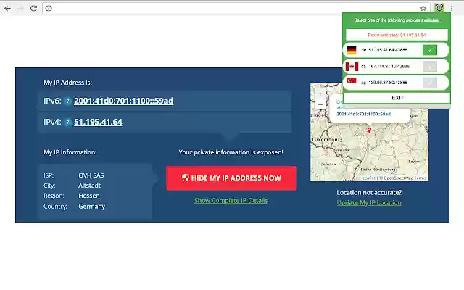The height and width of the screenshot is (290, 464).
Task: Toggle the de 51.195.41.64 proxy checkmark
Action: pos(430,50)
